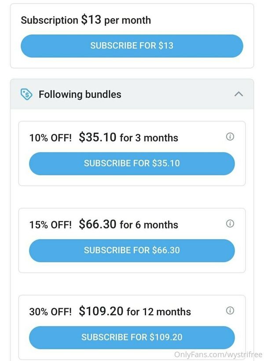
Task: Click the price tag icon near Following bundles
Action: [26, 94]
